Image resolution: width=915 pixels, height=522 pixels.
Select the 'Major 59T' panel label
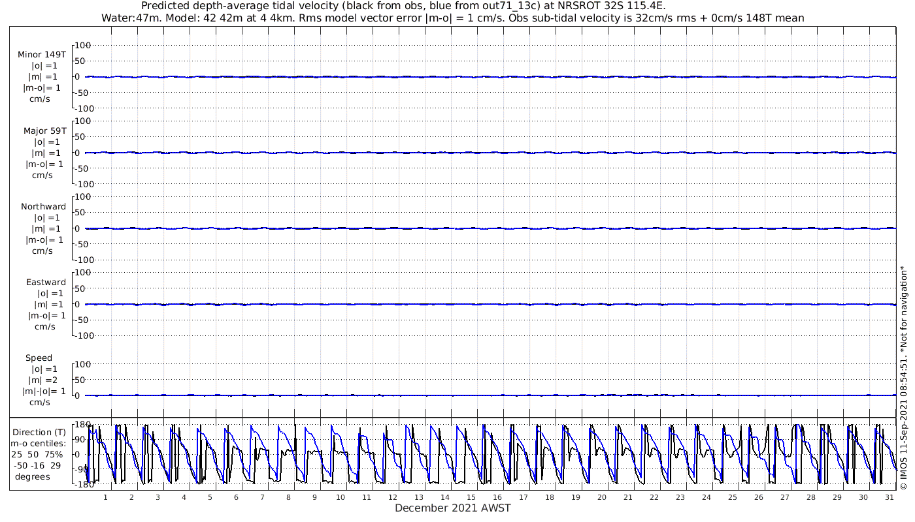[x=44, y=131]
